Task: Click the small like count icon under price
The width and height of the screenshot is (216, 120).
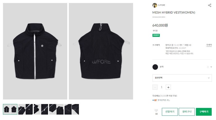Action: click(154, 31)
